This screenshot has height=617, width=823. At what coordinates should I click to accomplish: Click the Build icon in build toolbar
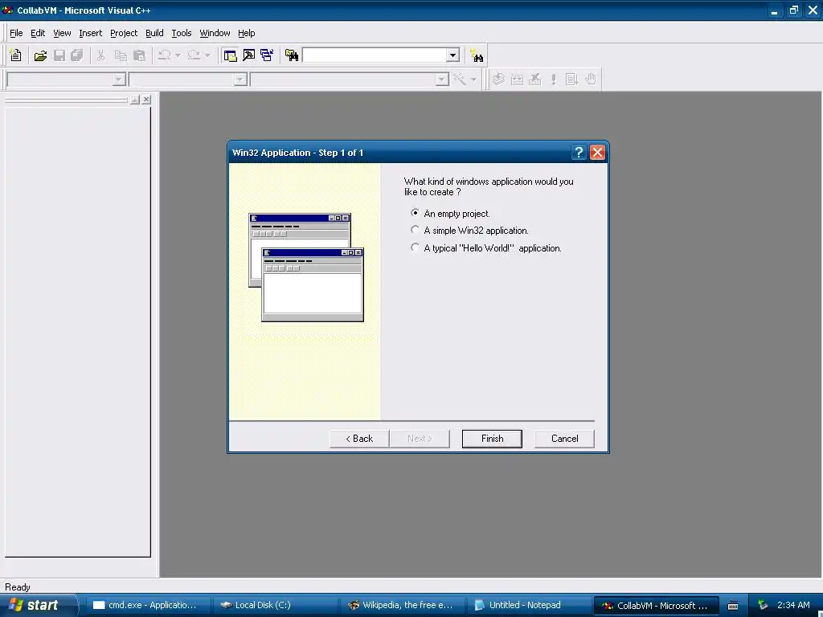(x=517, y=80)
